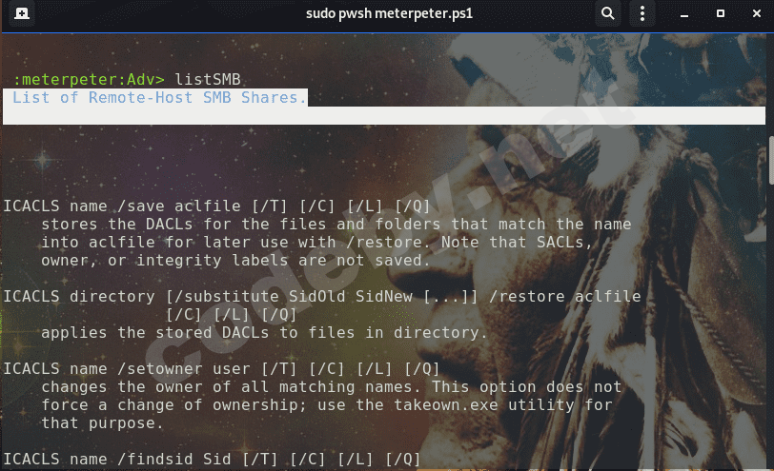Click the highlighted 'List of Remote-Host SMB Shares.' line
774x471 pixels.
point(155,98)
